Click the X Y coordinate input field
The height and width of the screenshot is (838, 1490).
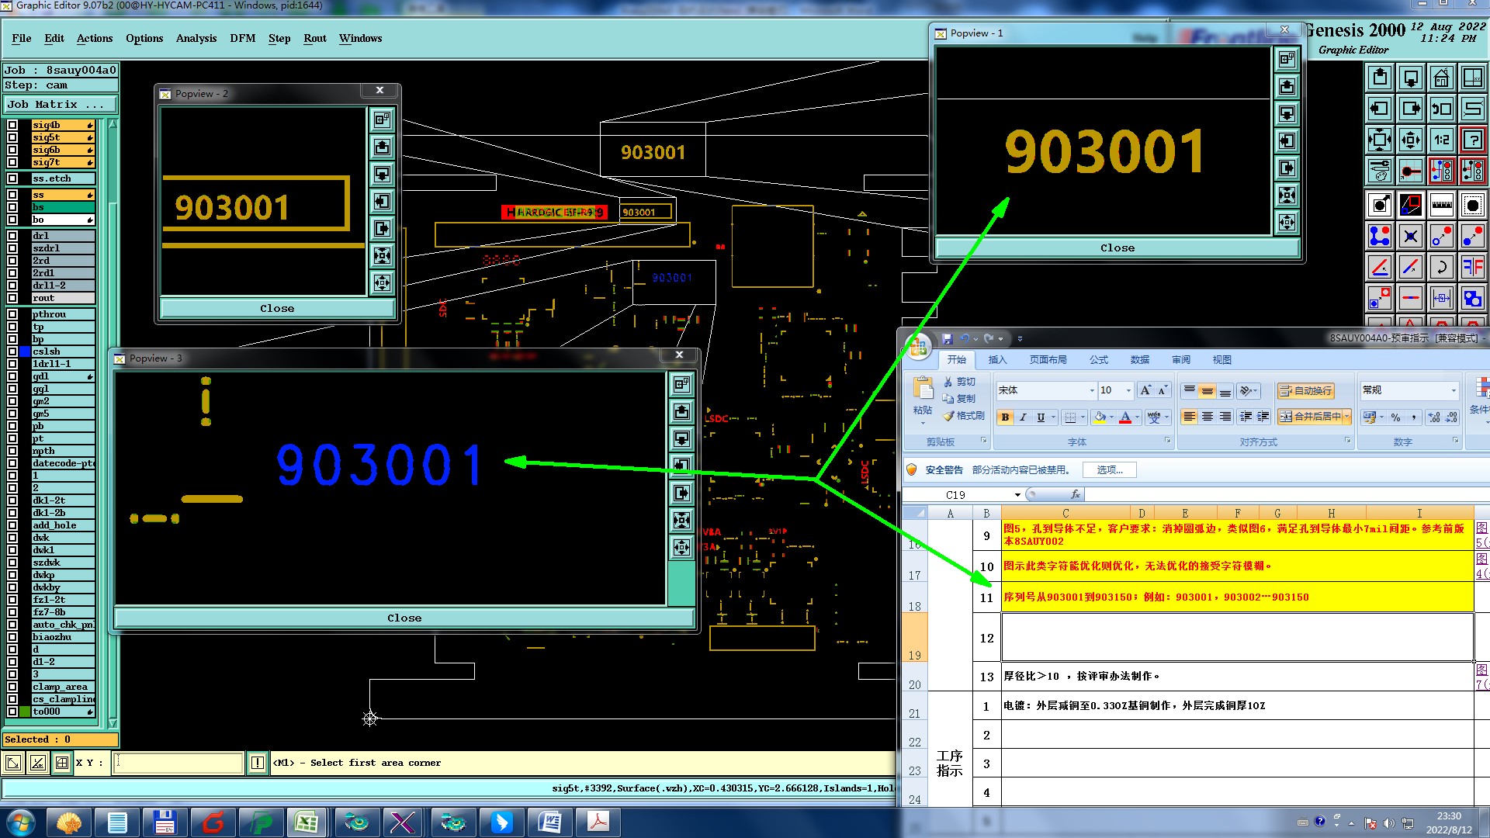[x=178, y=763]
